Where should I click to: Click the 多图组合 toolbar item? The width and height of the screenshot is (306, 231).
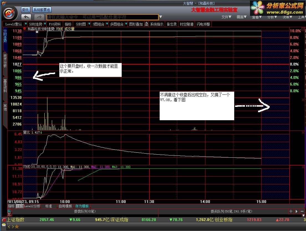pyautogui.click(x=117, y=24)
